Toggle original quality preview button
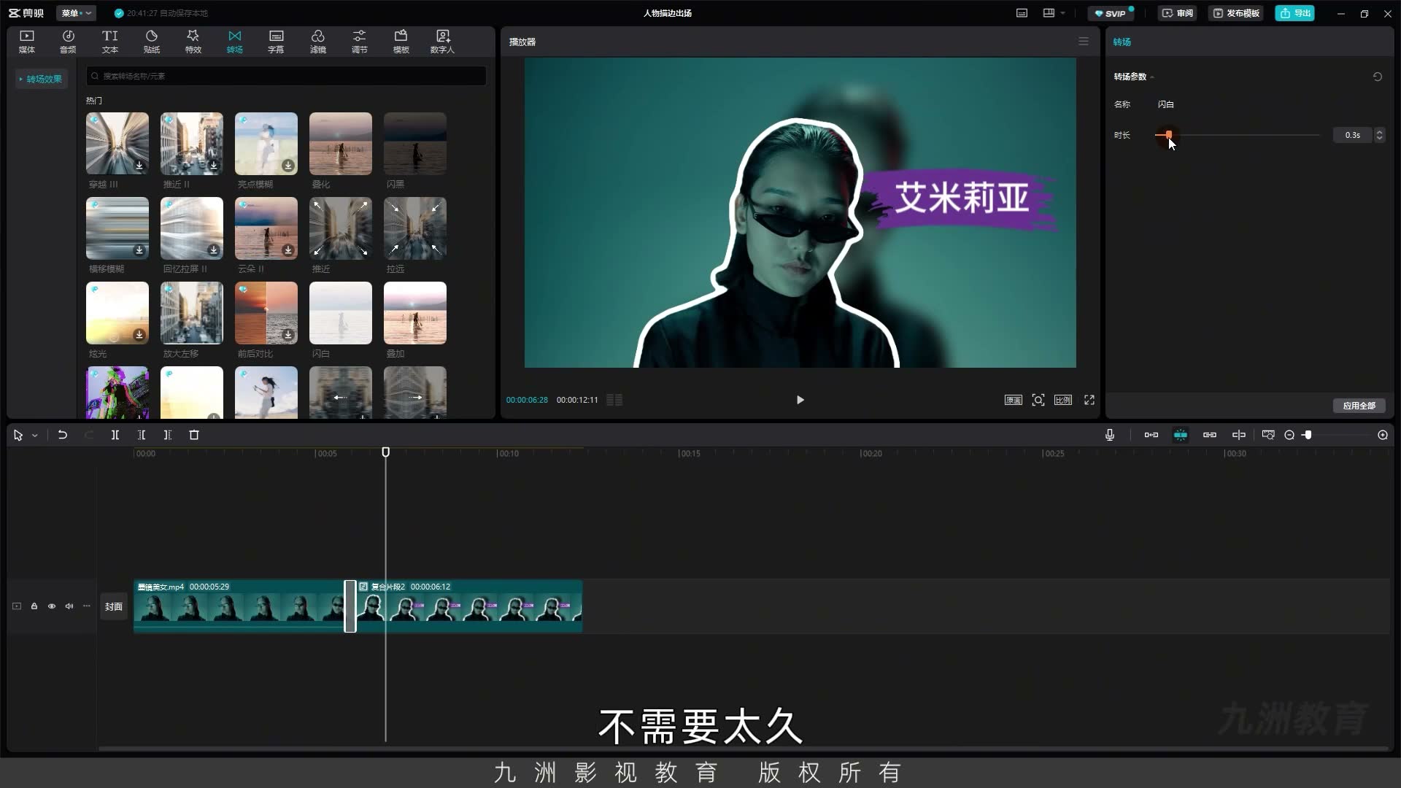The width and height of the screenshot is (1401, 788). [x=1014, y=400]
